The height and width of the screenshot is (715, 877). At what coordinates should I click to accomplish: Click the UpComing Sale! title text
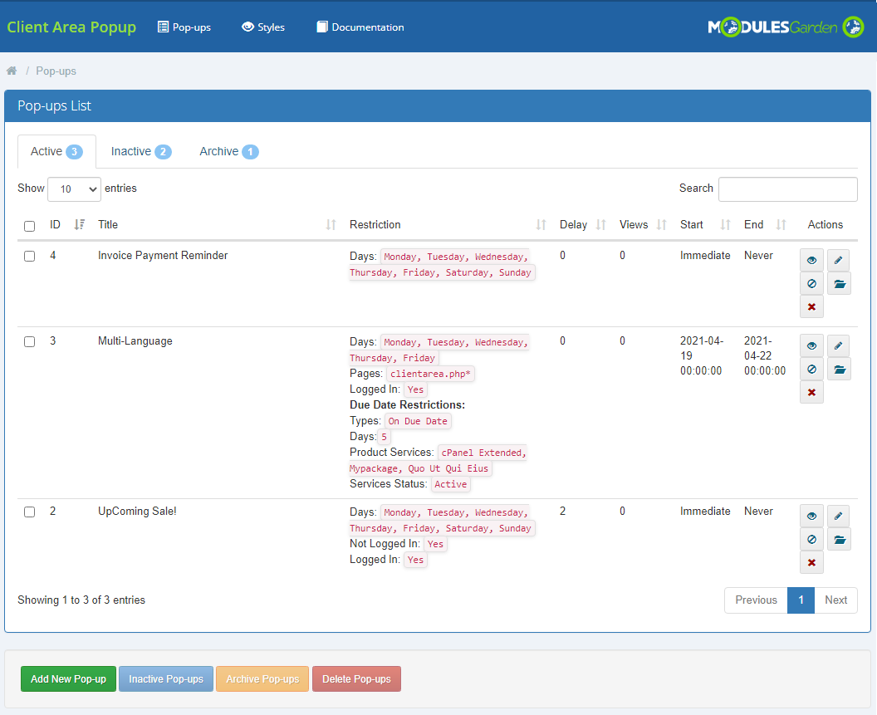click(138, 512)
